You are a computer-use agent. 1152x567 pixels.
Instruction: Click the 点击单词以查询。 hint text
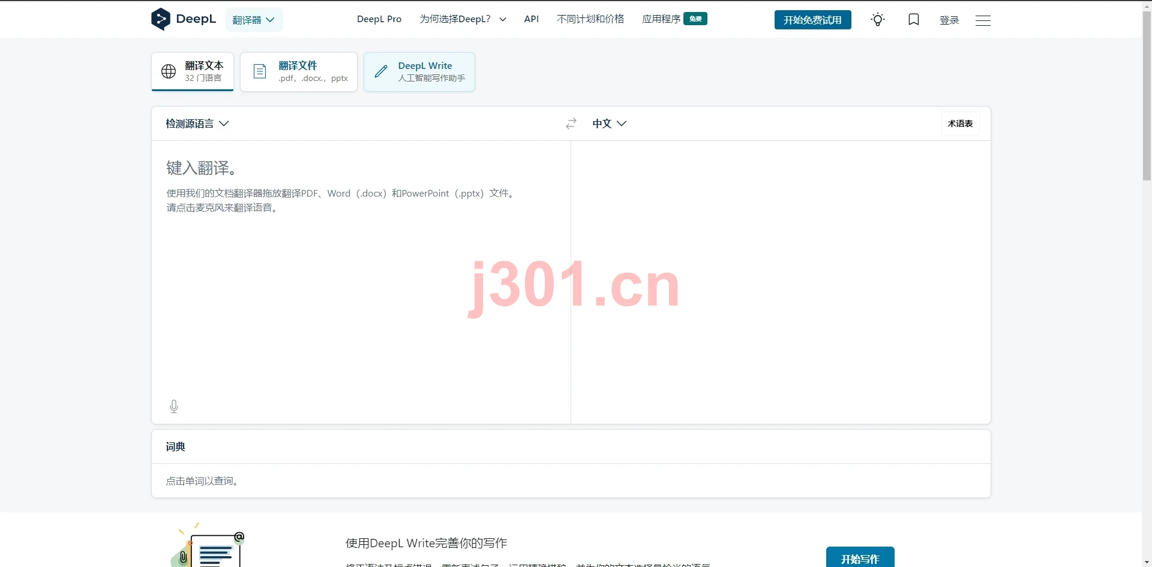click(203, 481)
